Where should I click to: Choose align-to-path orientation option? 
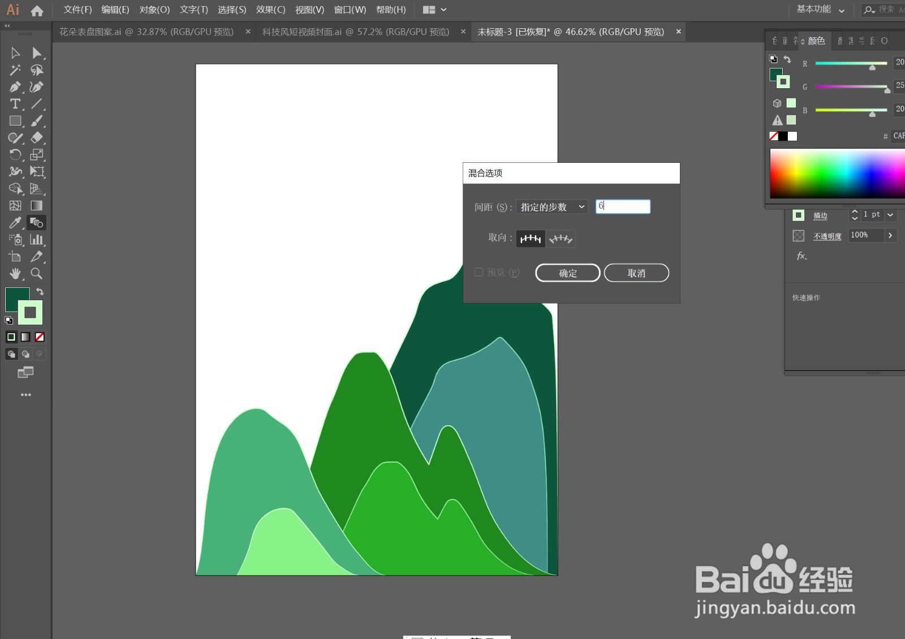tap(561, 239)
